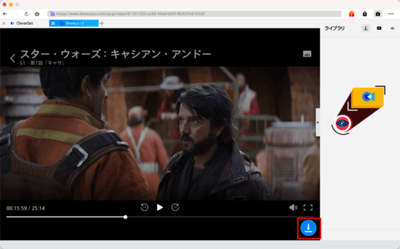This screenshot has width=400, height=249.
Task: Switch to the CleverGet tab
Action: click(x=25, y=23)
